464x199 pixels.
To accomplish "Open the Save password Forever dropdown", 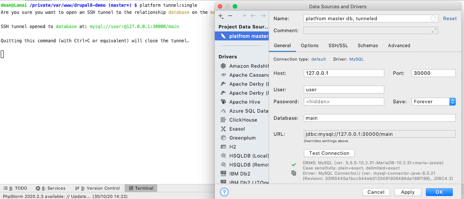I will click(x=434, y=101).
